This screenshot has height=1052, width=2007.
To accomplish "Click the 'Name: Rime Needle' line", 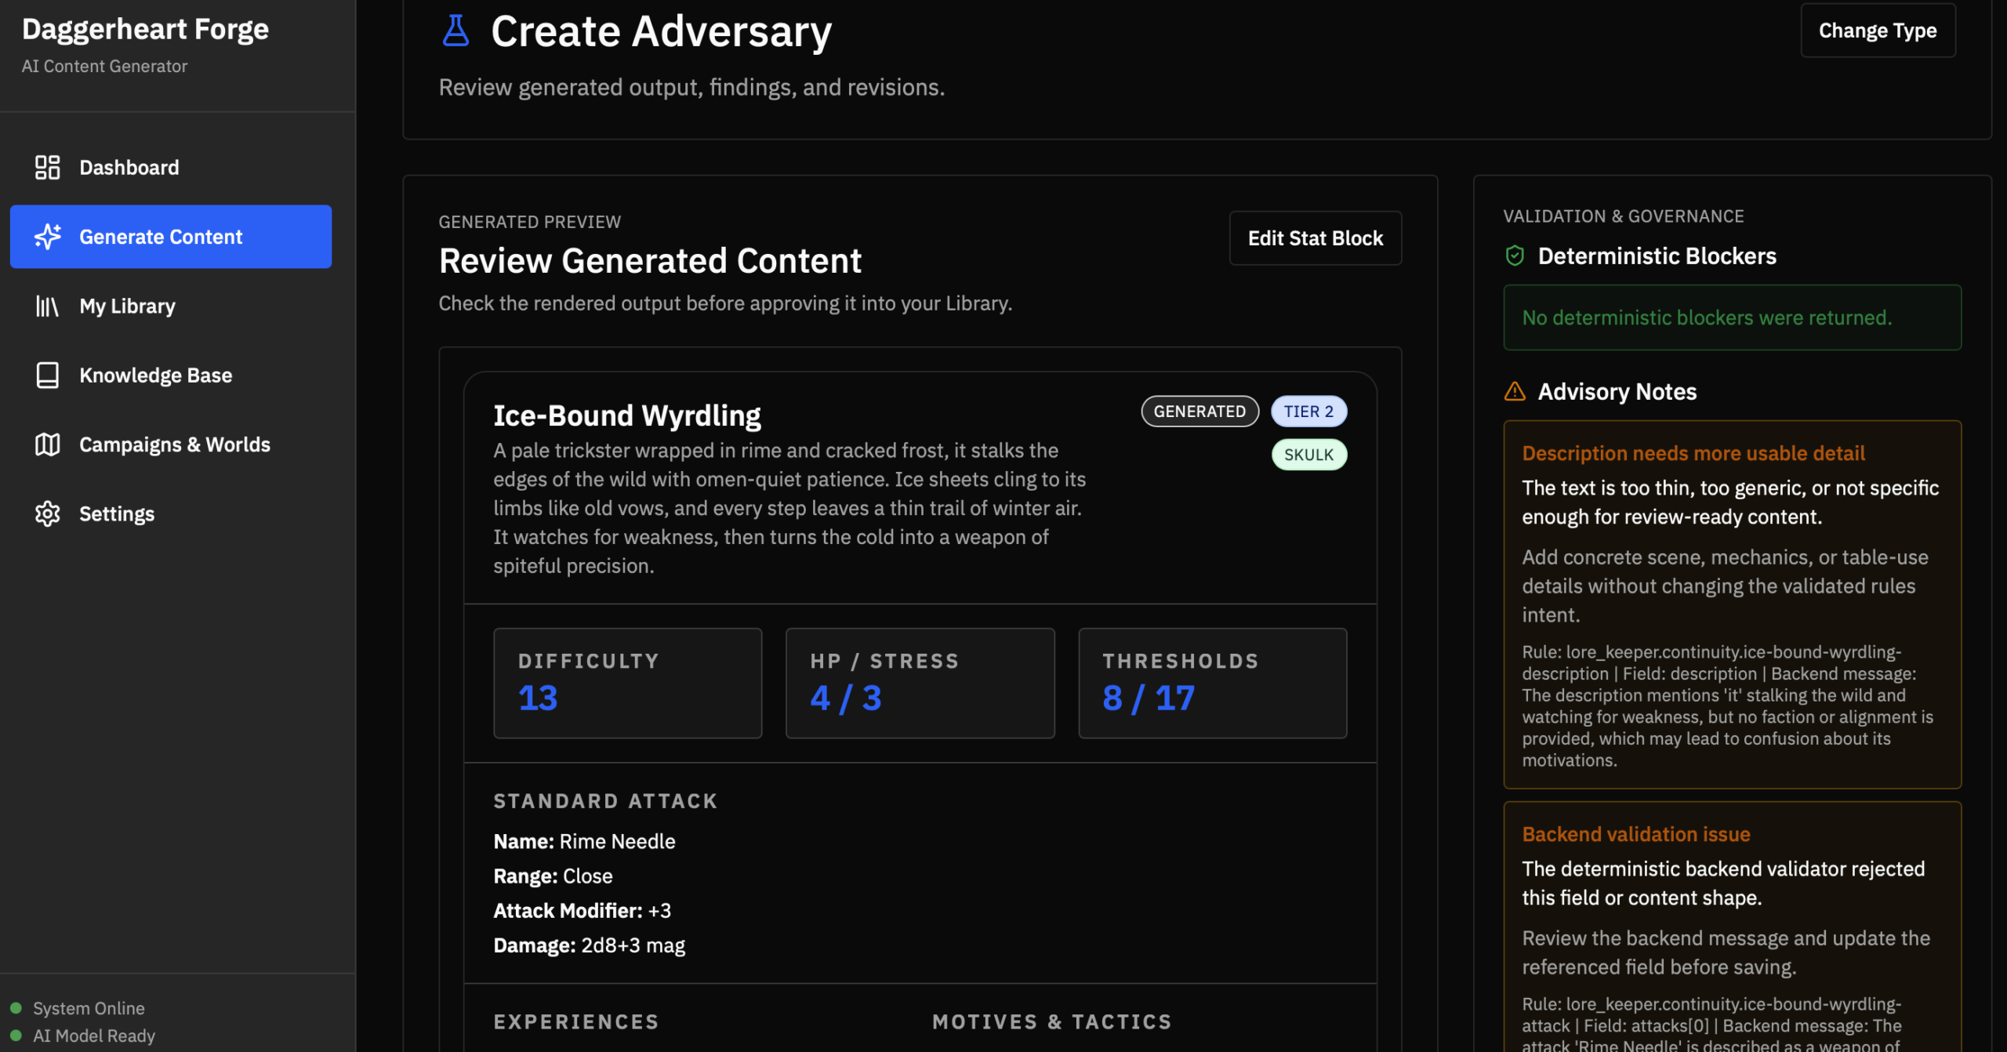I will click(x=584, y=841).
